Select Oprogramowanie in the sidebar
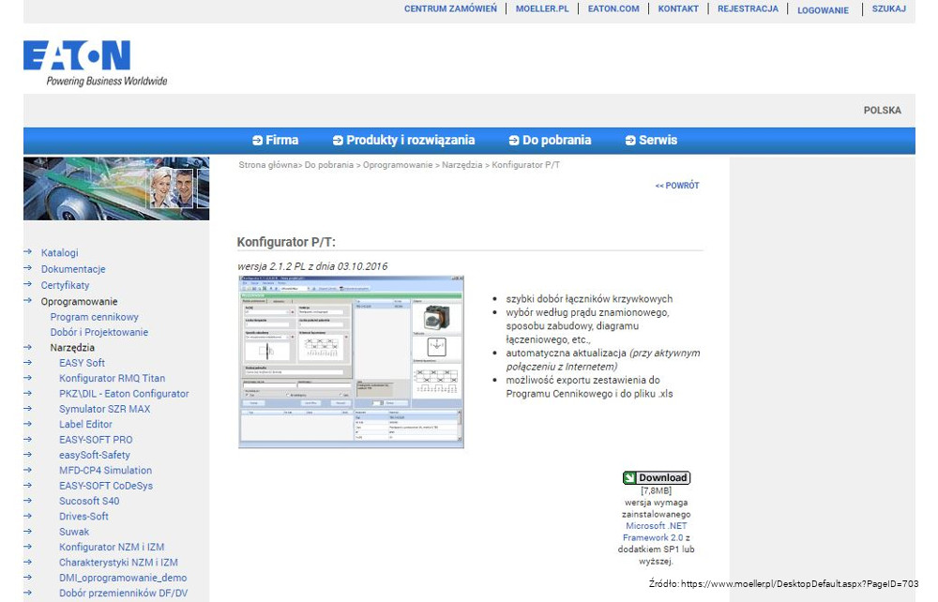The image size is (938, 602). point(79,302)
